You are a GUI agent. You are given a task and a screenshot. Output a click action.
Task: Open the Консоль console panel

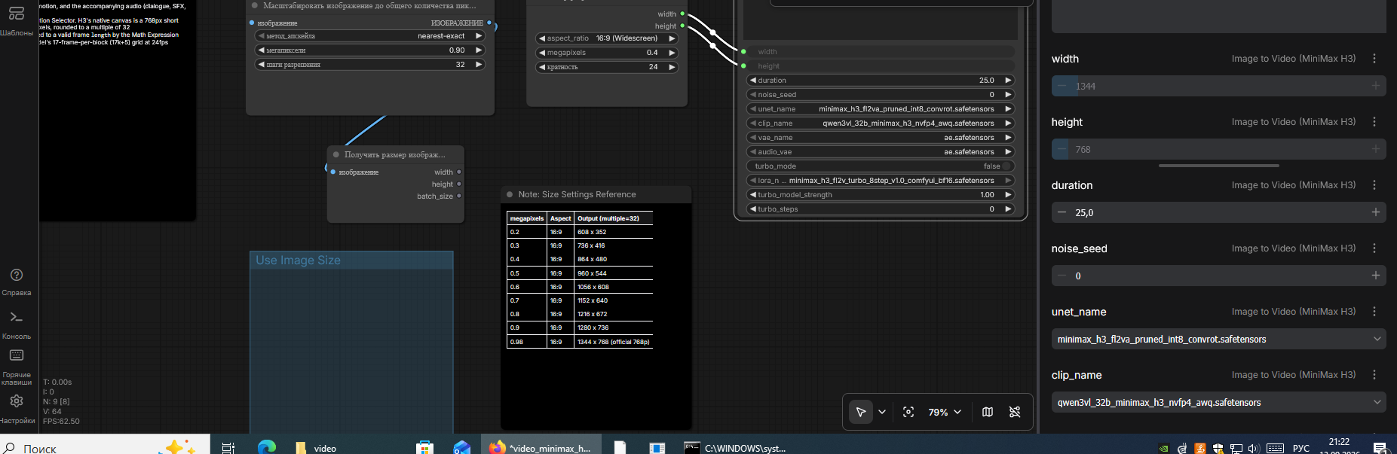(x=17, y=325)
